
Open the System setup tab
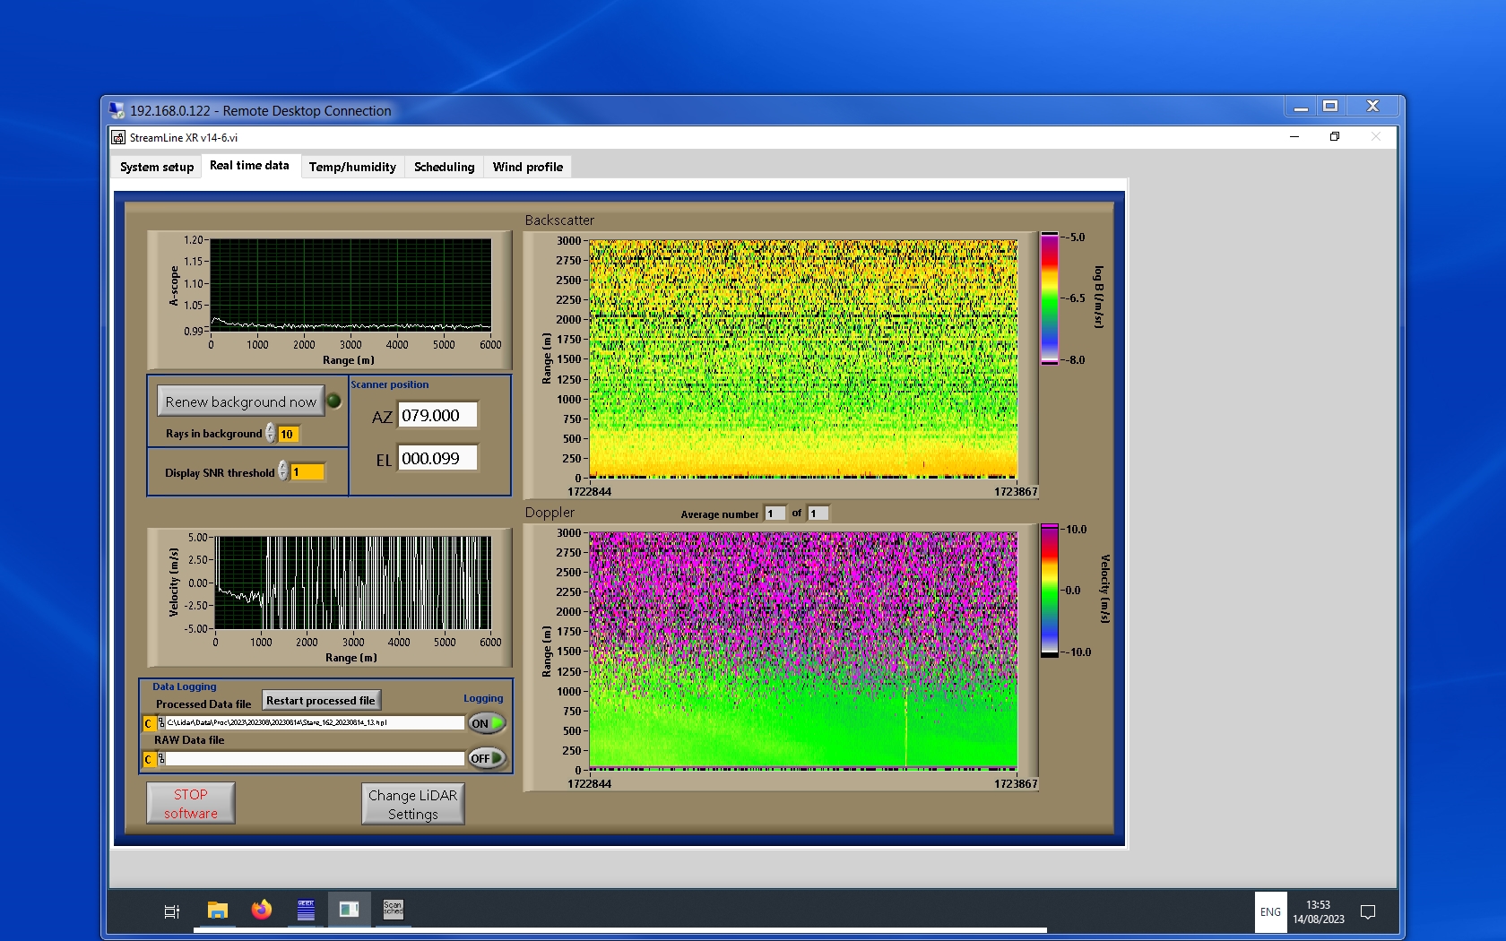point(157,167)
